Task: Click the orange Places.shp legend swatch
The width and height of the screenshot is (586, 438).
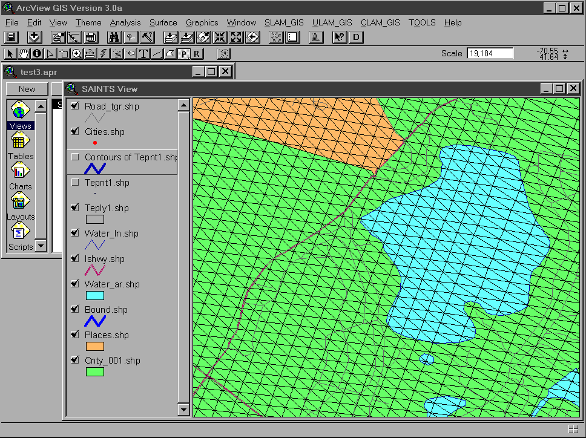Action: tap(95, 347)
